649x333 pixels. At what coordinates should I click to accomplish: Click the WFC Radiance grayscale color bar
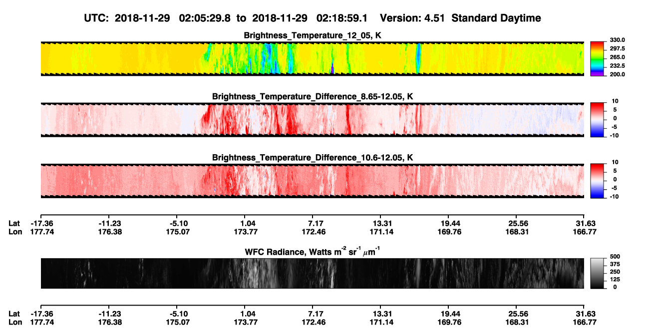(x=597, y=274)
